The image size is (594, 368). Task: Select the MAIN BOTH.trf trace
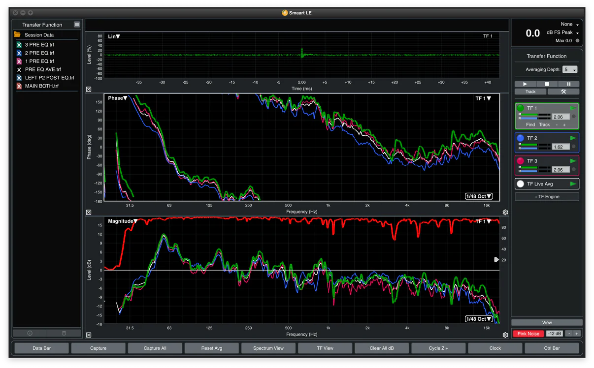(x=42, y=86)
